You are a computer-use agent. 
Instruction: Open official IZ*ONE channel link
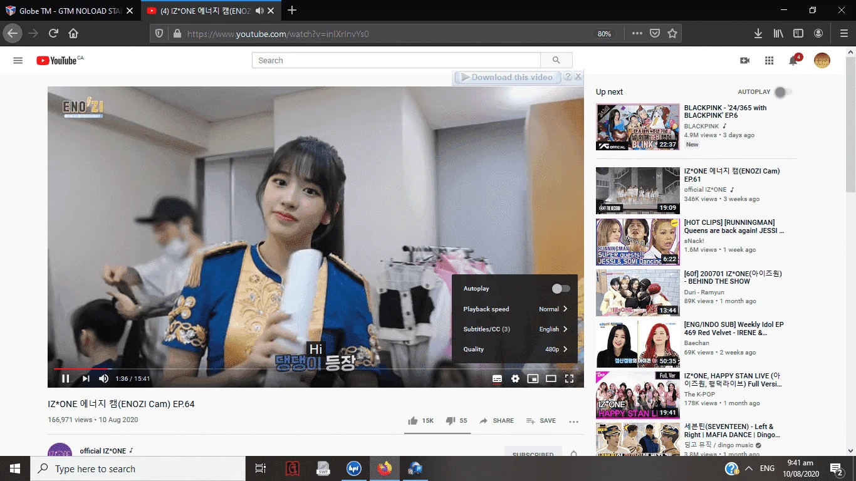103,451
